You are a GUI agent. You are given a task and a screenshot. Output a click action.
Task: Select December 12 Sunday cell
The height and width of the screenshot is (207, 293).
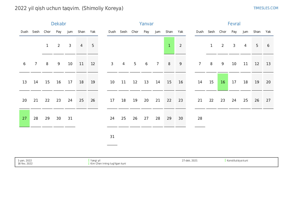[93, 64]
